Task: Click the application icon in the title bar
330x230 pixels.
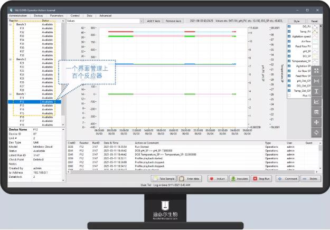Action: (11, 10)
